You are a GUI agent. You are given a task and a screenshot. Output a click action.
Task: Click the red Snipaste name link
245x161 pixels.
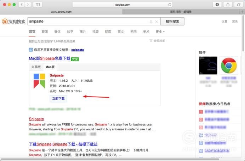(x=57, y=75)
